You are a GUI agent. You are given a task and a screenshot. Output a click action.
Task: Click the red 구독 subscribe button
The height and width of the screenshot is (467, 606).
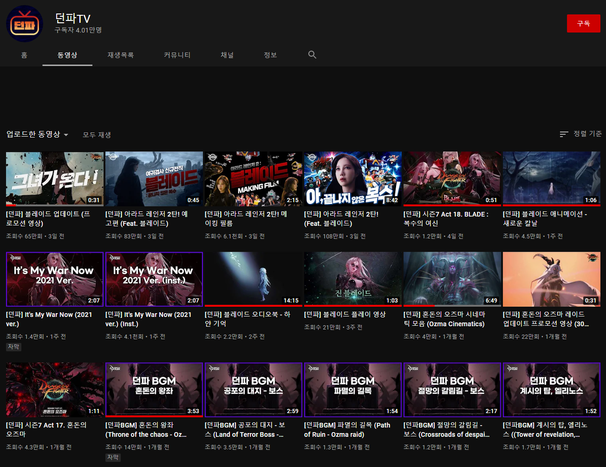(583, 23)
